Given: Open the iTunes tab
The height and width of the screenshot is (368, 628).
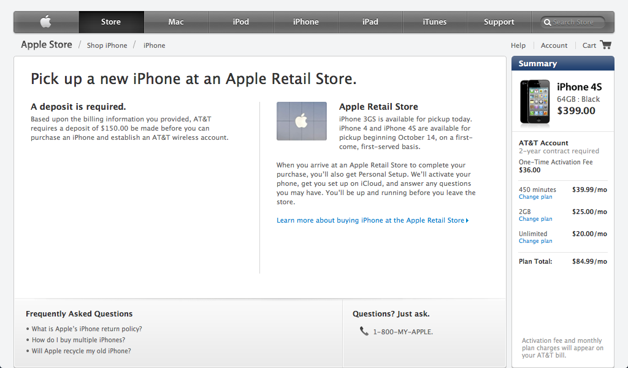Looking at the screenshot, I should coord(435,22).
